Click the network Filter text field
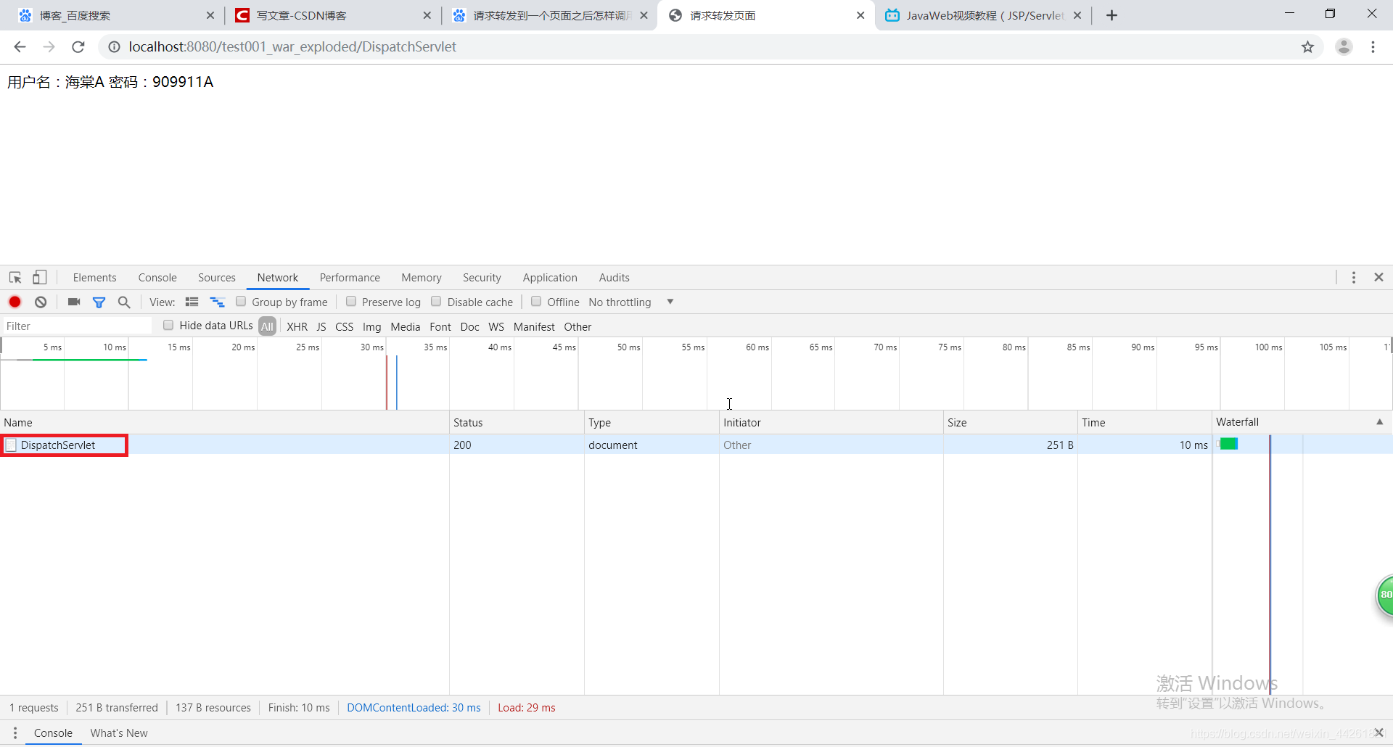 (x=78, y=326)
